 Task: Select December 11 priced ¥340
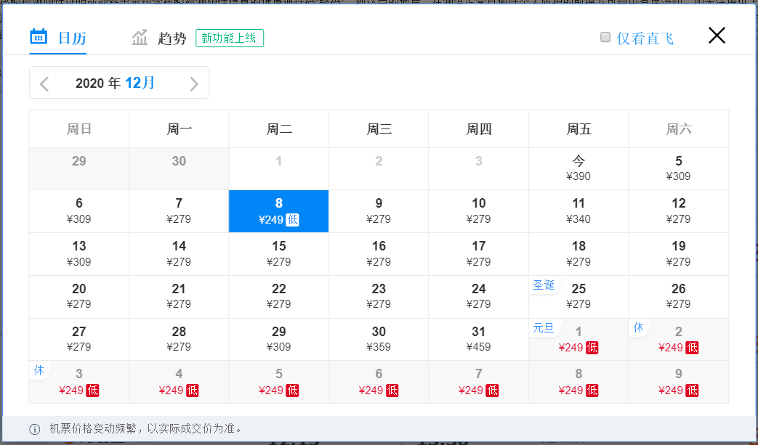[578, 211]
